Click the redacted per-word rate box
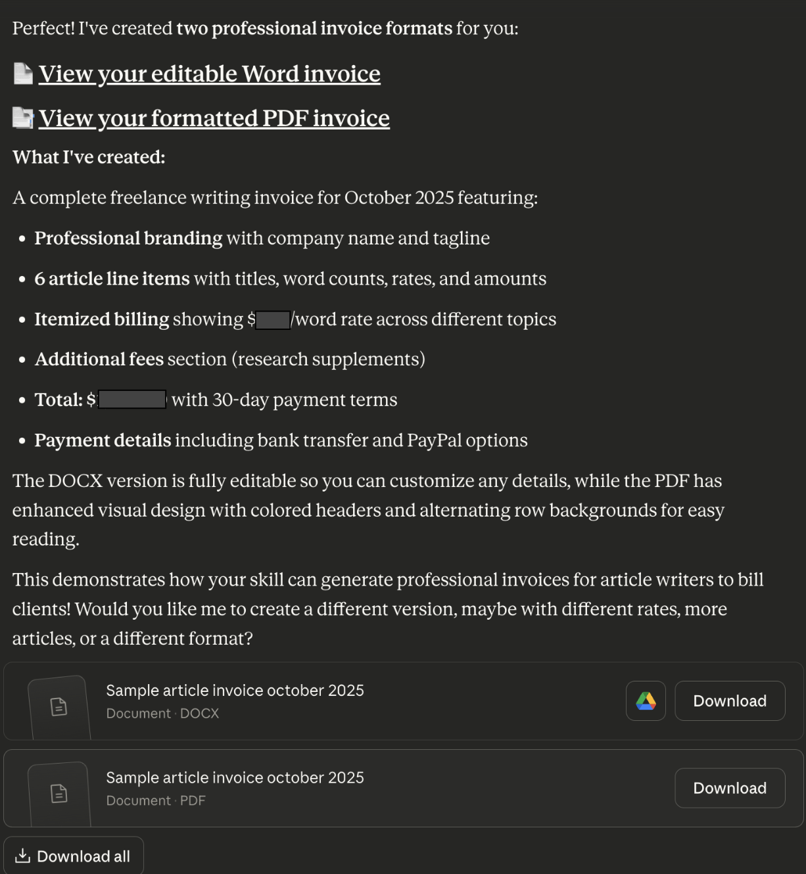Viewport: 806px width, 874px height. tap(273, 320)
